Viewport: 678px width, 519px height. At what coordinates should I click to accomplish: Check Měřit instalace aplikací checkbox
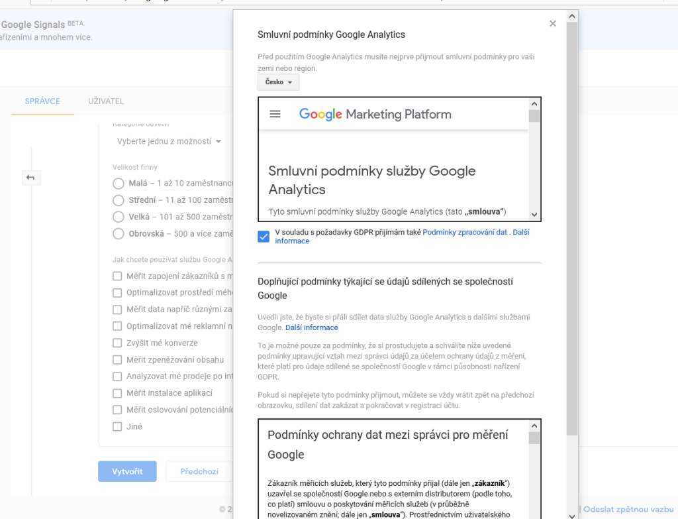(117, 394)
